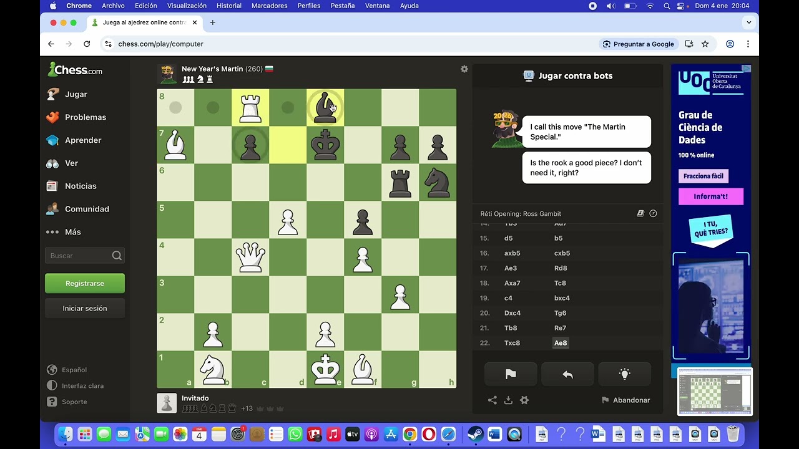Screen dimensions: 799x449
Task: Open the Opera browser from the Dock
Action: click(x=429, y=434)
